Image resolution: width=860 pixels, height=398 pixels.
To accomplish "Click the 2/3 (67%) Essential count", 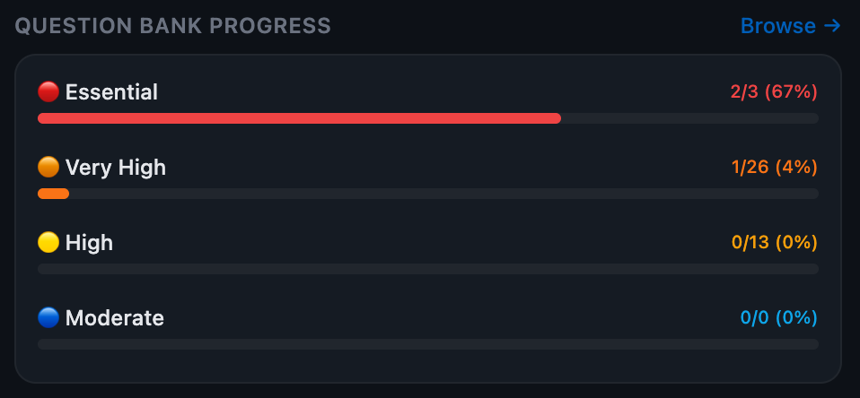I will click(x=773, y=91).
